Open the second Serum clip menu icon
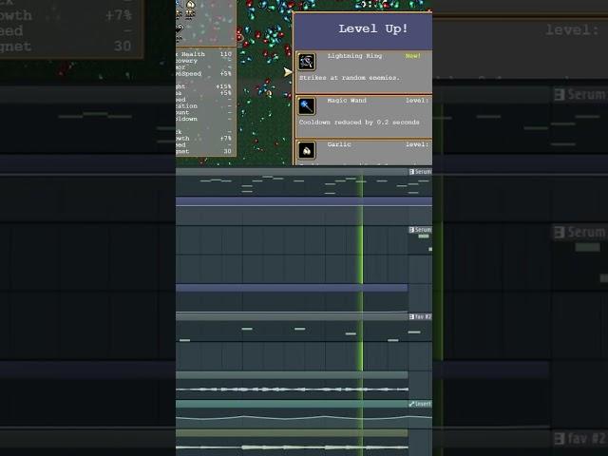Image resolution: width=608 pixels, height=456 pixels. point(411,230)
